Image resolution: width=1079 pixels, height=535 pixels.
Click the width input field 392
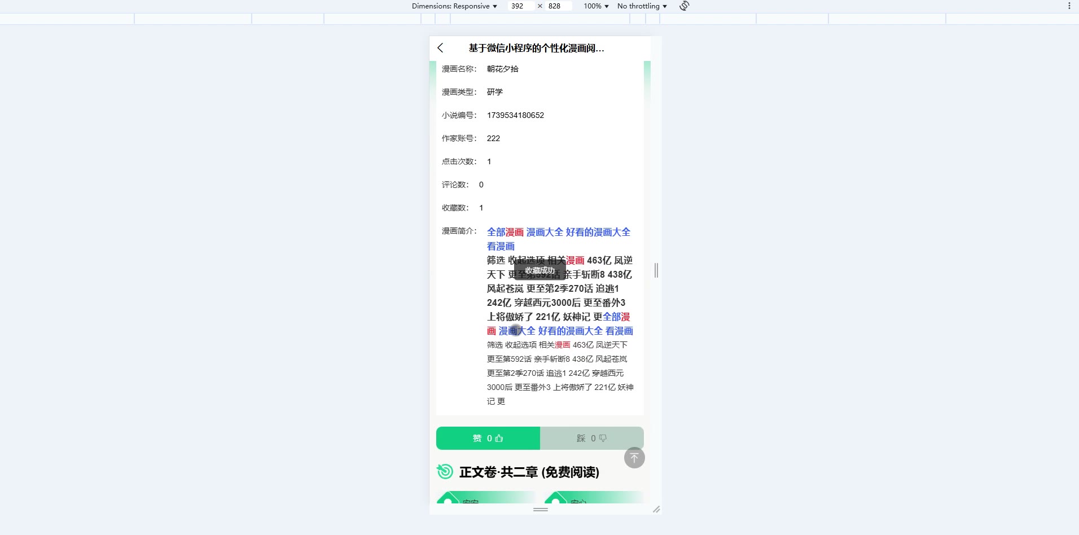coord(520,6)
